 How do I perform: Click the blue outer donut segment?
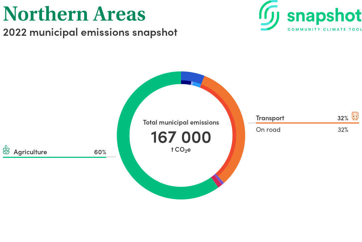click(x=192, y=76)
